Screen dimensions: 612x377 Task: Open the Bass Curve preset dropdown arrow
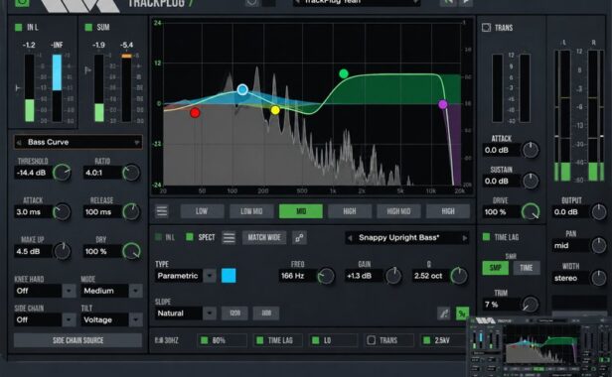[137, 142]
